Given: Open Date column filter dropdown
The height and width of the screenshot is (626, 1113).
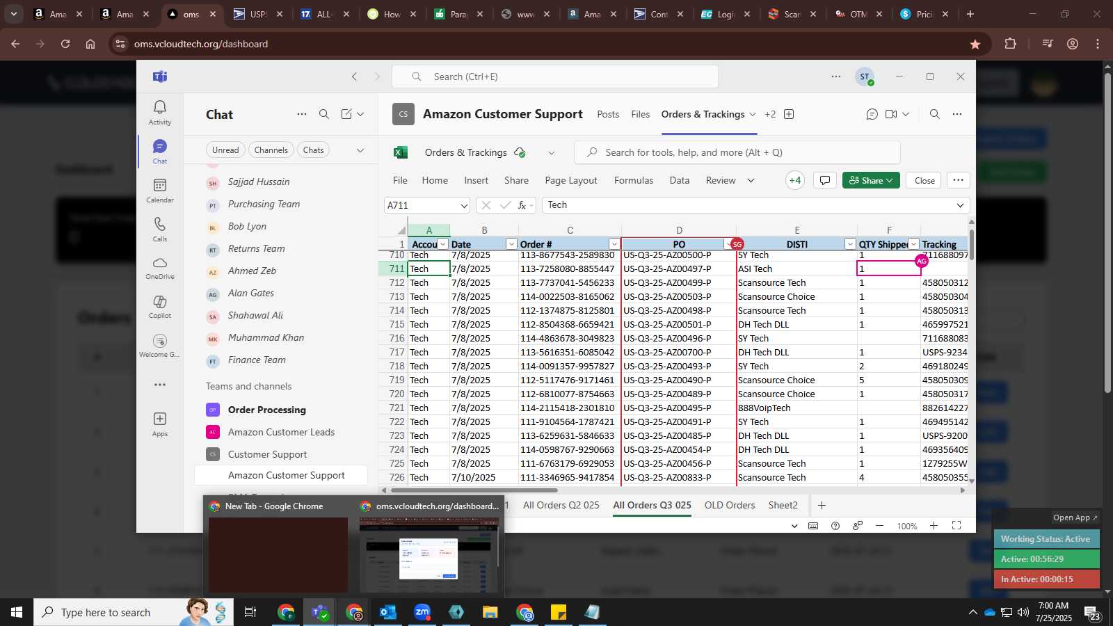Looking at the screenshot, I should click(511, 244).
